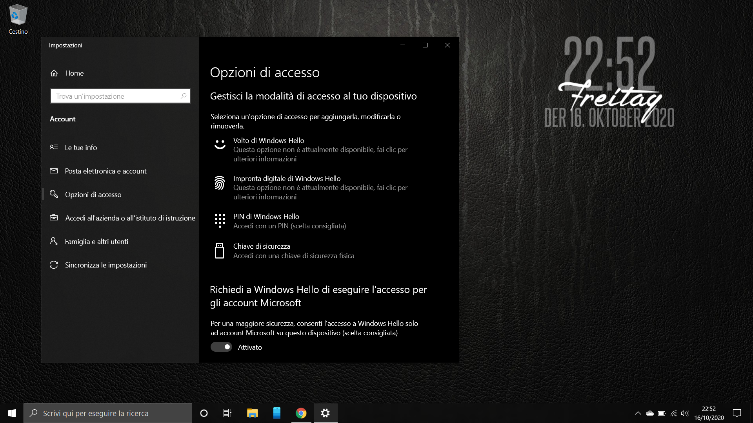Click the volume speaker tray icon

tap(685, 413)
